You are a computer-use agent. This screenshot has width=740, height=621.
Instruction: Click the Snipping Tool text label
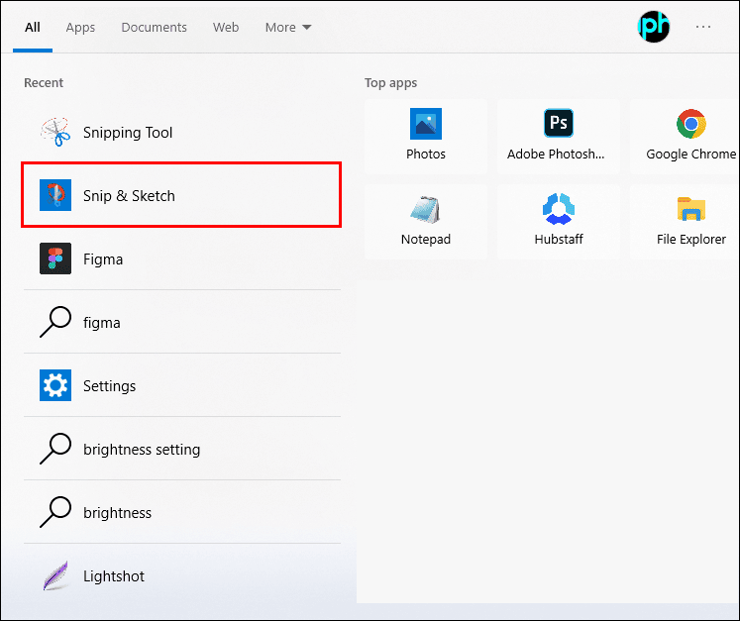click(128, 133)
